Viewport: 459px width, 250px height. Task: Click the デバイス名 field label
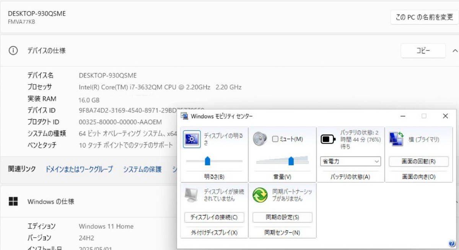[x=40, y=75]
